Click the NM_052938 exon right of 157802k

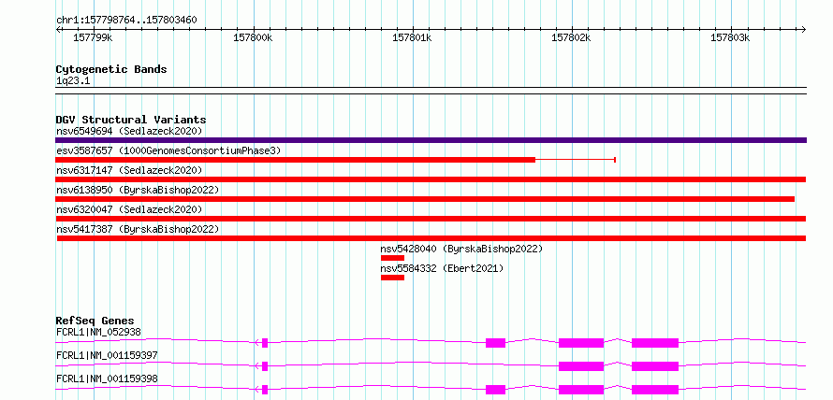tap(655, 343)
